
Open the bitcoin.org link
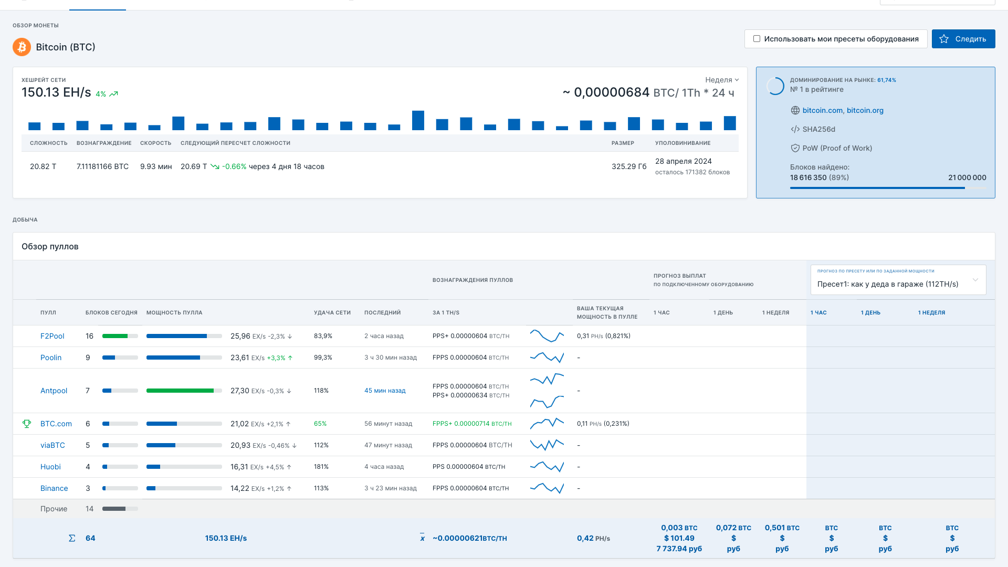865,110
